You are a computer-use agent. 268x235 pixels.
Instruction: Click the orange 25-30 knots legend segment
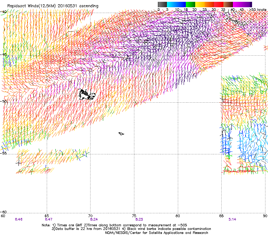click(x=209, y=4)
